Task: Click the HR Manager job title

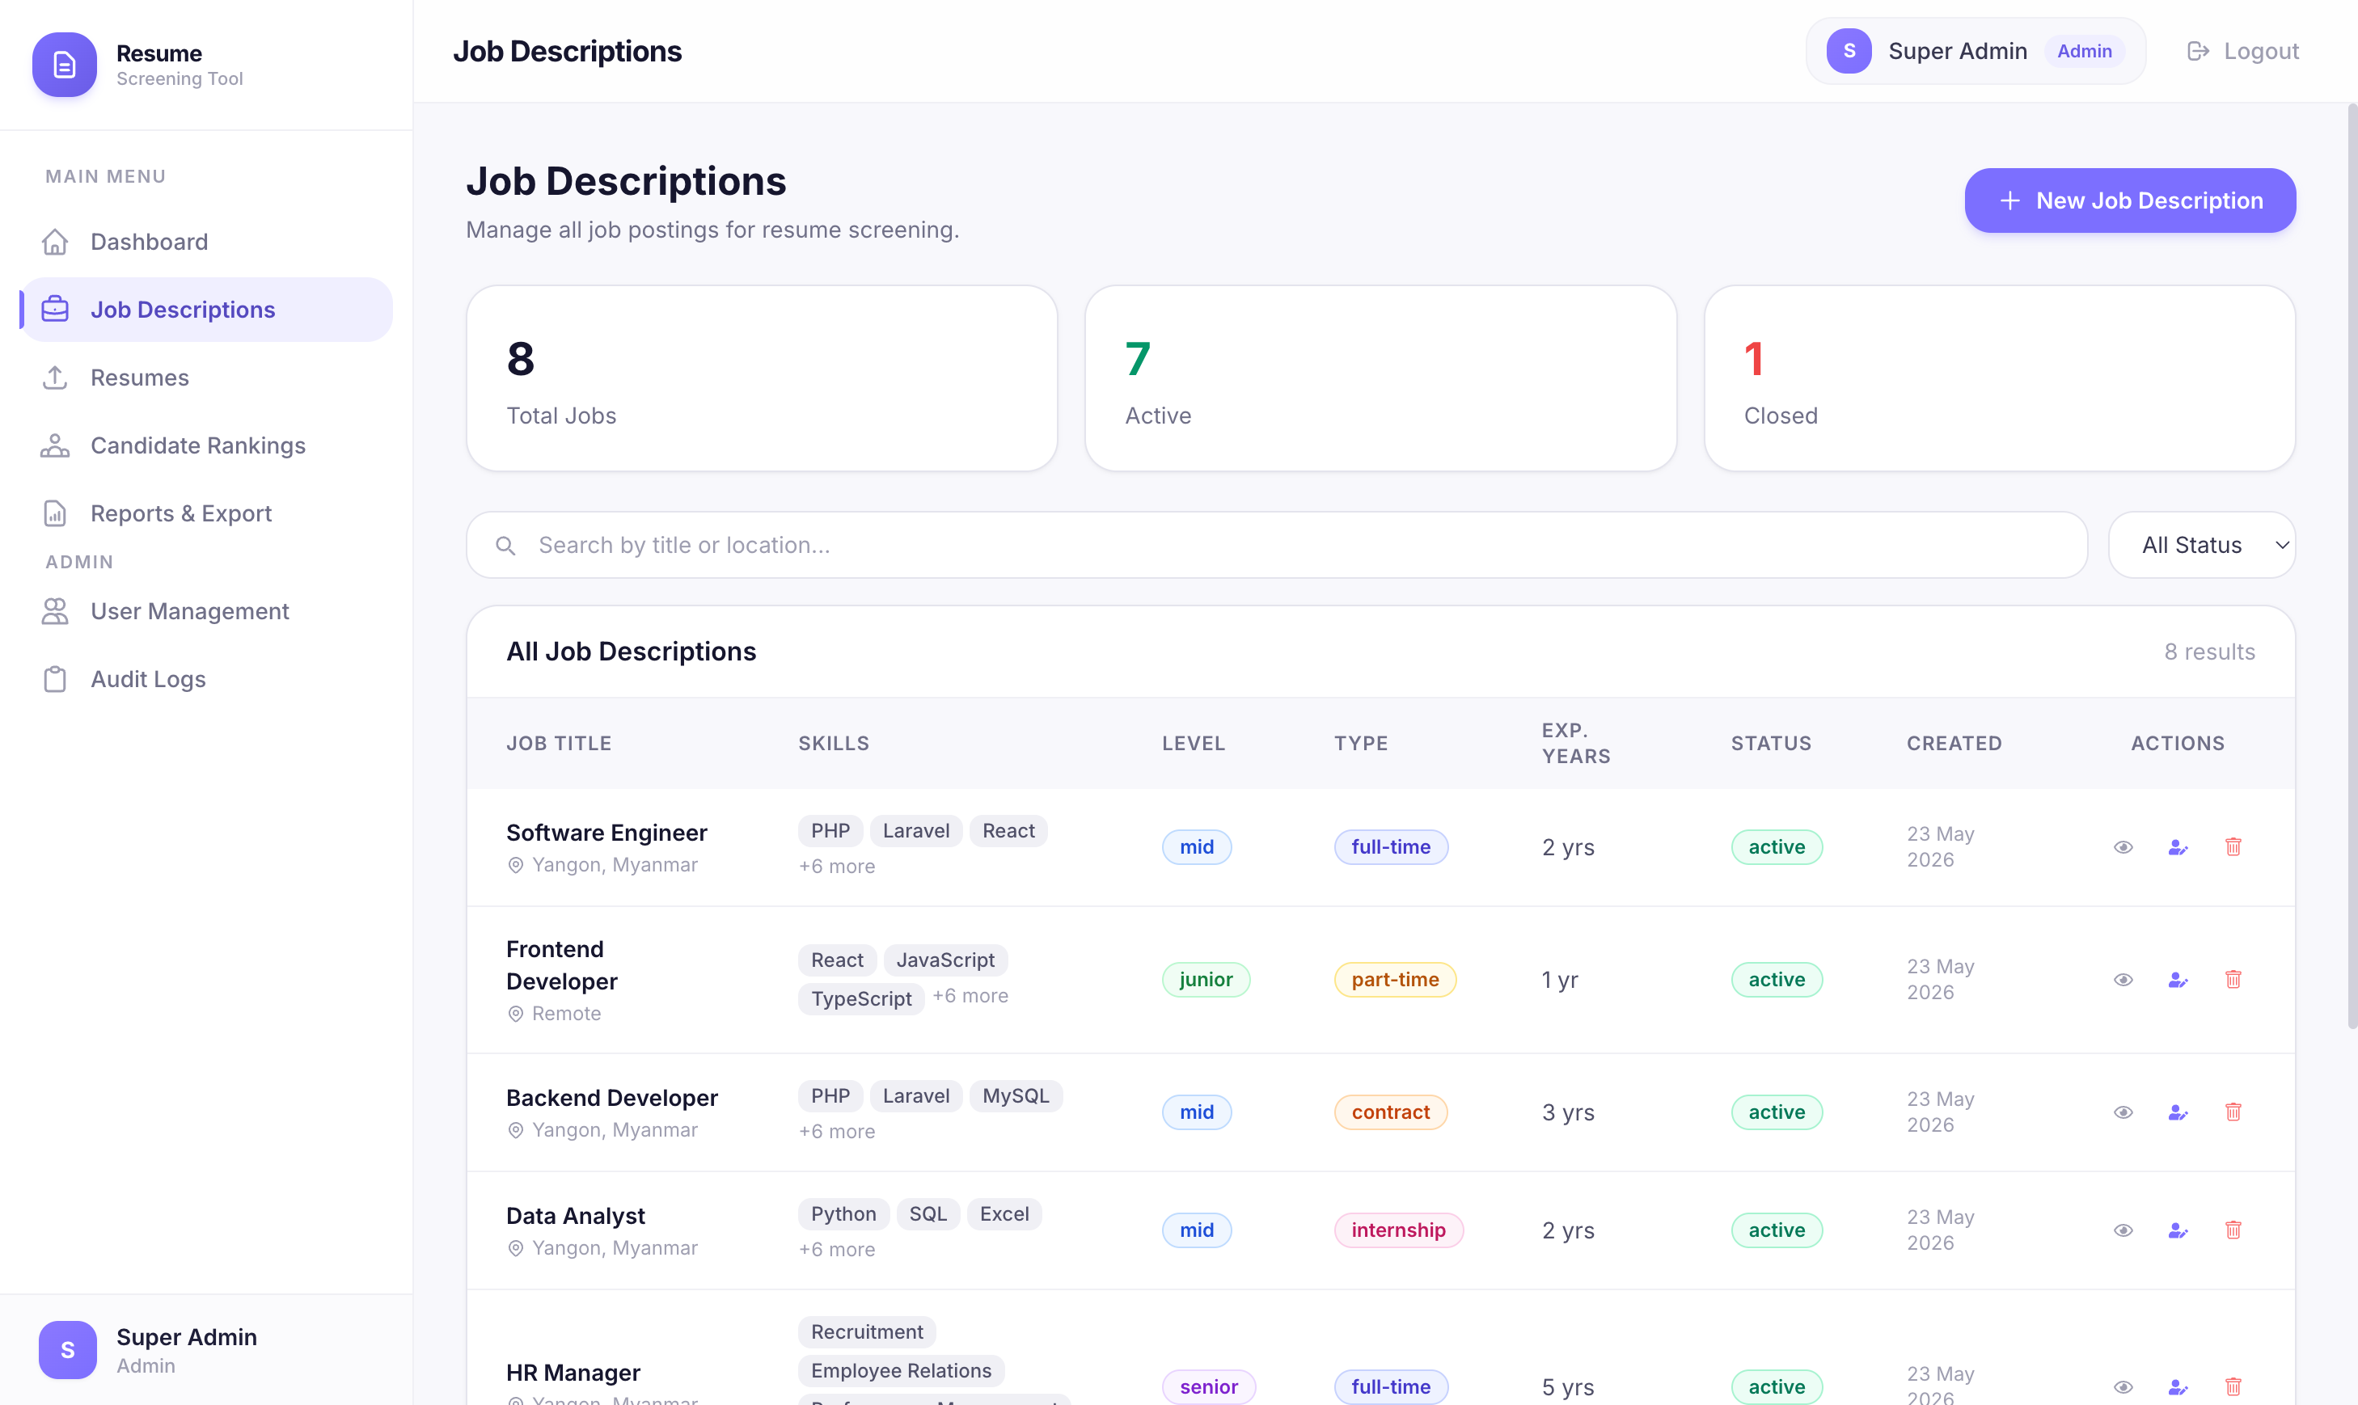Action: click(573, 1372)
